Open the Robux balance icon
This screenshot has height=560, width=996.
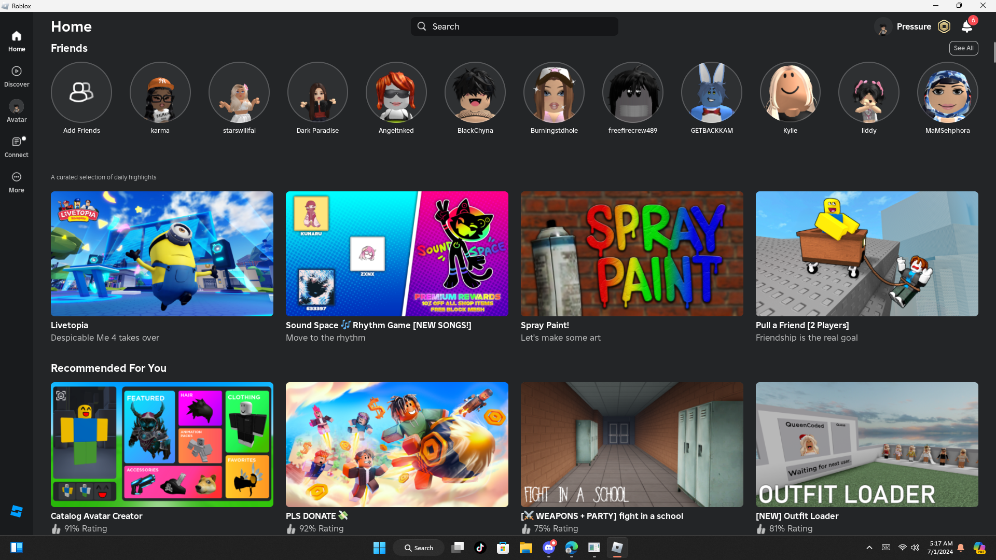[x=944, y=26]
